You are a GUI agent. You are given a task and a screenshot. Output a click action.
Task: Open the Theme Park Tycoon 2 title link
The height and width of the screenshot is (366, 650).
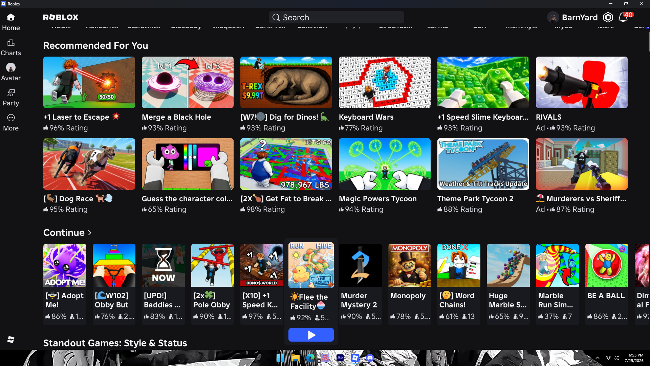point(475,199)
